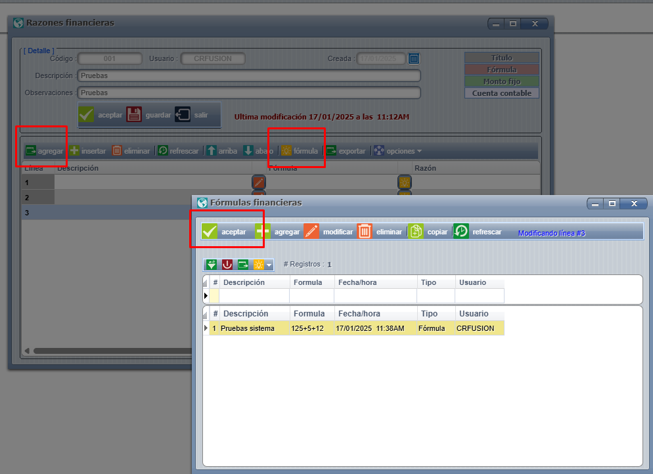
Task: Sort by the Tipo column header
Action: pyautogui.click(x=429, y=314)
